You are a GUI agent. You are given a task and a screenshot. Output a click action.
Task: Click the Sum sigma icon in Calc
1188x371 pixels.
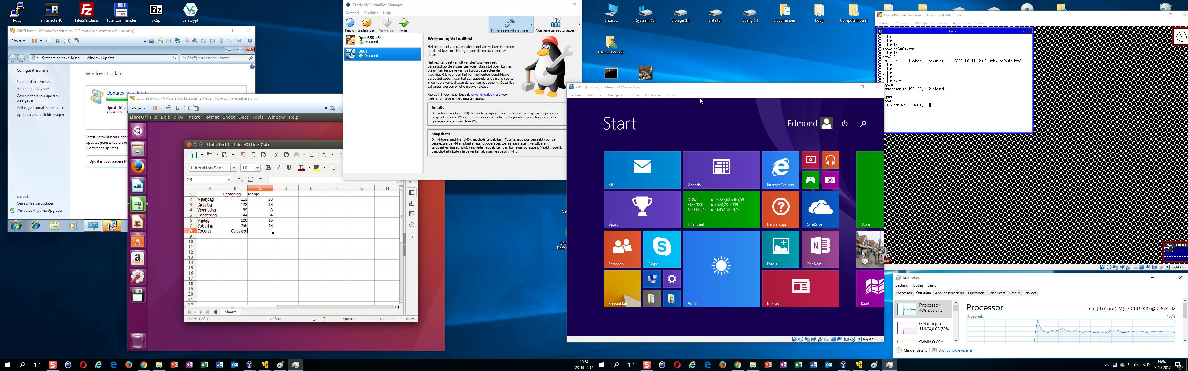[x=250, y=180]
